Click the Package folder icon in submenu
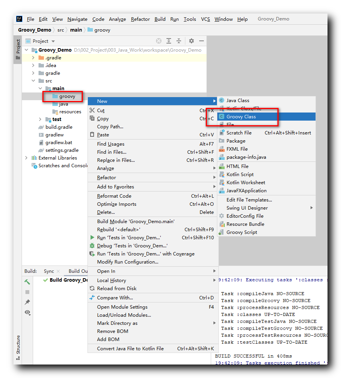The height and width of the screenshot is (378, 341). click(x=222, y=141)
